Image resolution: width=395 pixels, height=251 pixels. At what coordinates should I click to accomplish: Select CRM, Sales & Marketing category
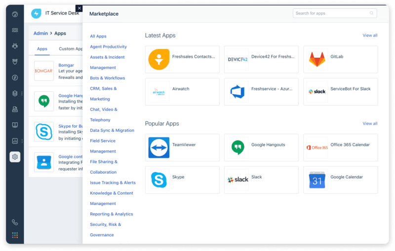103,94
